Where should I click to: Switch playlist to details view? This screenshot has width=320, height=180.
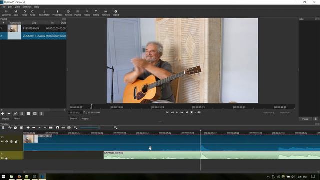tap(22, 114)
